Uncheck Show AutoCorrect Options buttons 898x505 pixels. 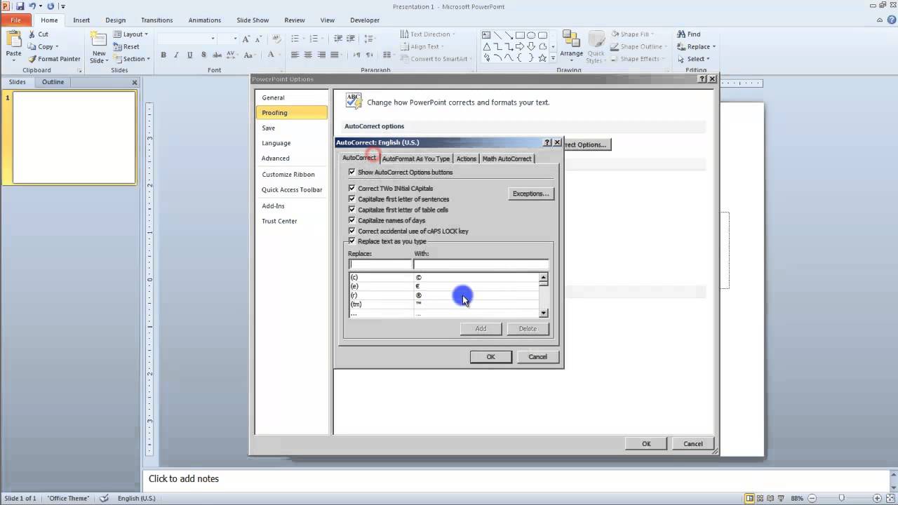pos(352,172)
